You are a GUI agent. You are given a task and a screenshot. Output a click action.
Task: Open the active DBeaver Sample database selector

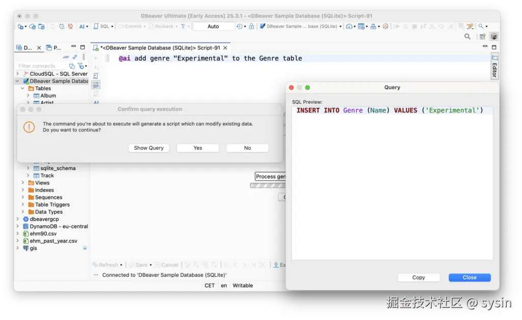(301, 26)
